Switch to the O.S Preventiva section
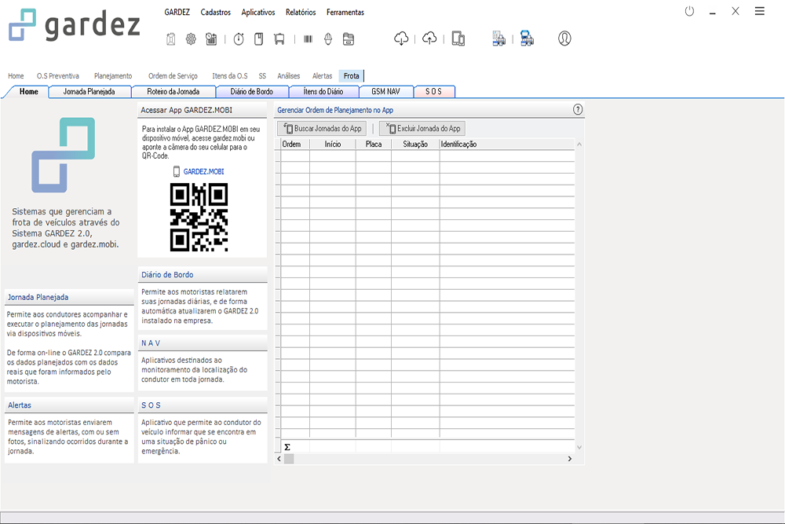 click(x=58, y=76)
